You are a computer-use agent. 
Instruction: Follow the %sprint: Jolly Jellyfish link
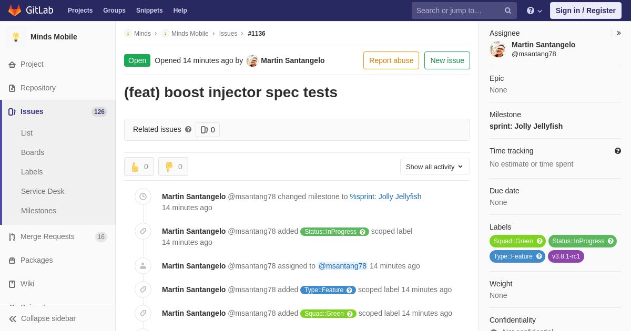click(x=385, y=196)
